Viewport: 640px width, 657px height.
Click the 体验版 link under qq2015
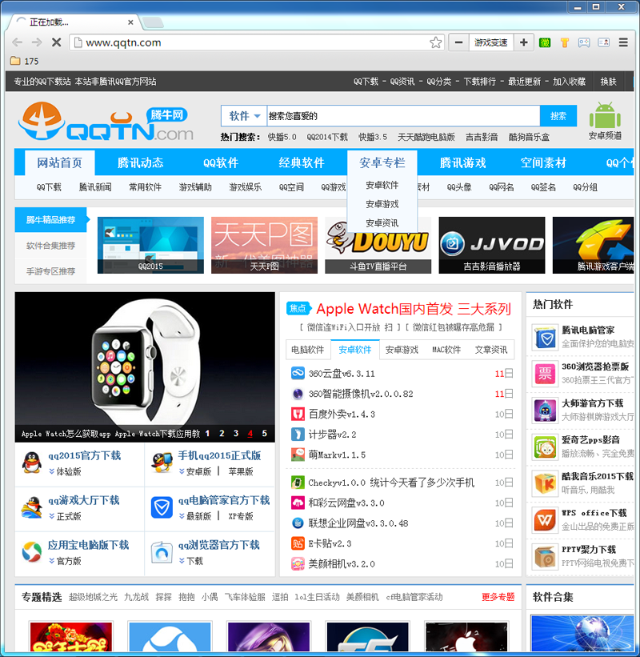(x=69, y=471)
